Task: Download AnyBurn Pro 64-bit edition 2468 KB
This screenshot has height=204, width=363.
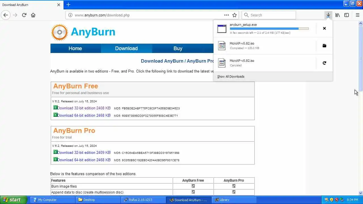Action: [84, 160]
